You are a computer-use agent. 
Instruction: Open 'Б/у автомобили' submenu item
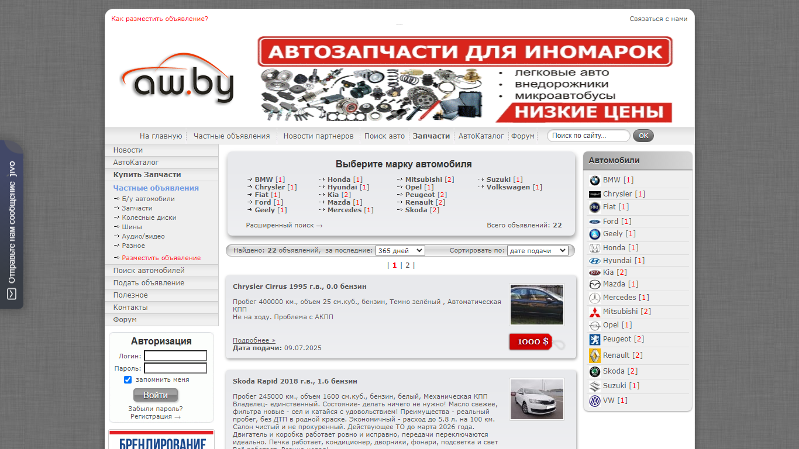pyautogui.click(x=148, y=199)
